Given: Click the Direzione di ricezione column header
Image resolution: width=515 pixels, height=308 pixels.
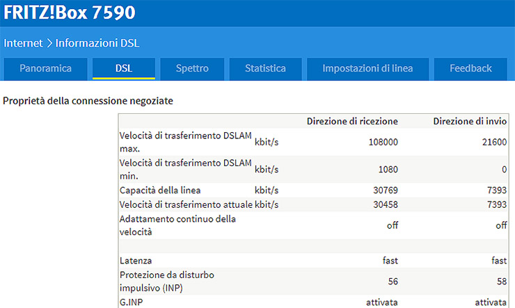Looking at the screenshot, I should (x=352, y=121).
